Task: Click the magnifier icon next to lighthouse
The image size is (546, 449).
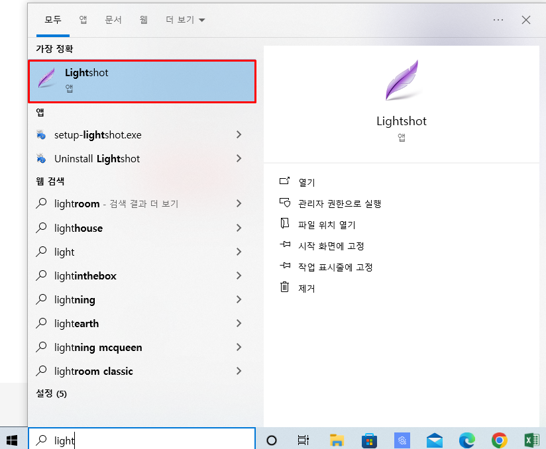Action: coord(41,228)
